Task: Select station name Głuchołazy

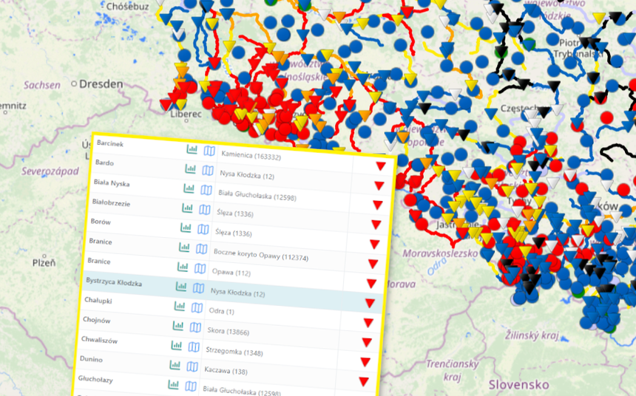Action: pyautogui.click(x=95, y=380)
